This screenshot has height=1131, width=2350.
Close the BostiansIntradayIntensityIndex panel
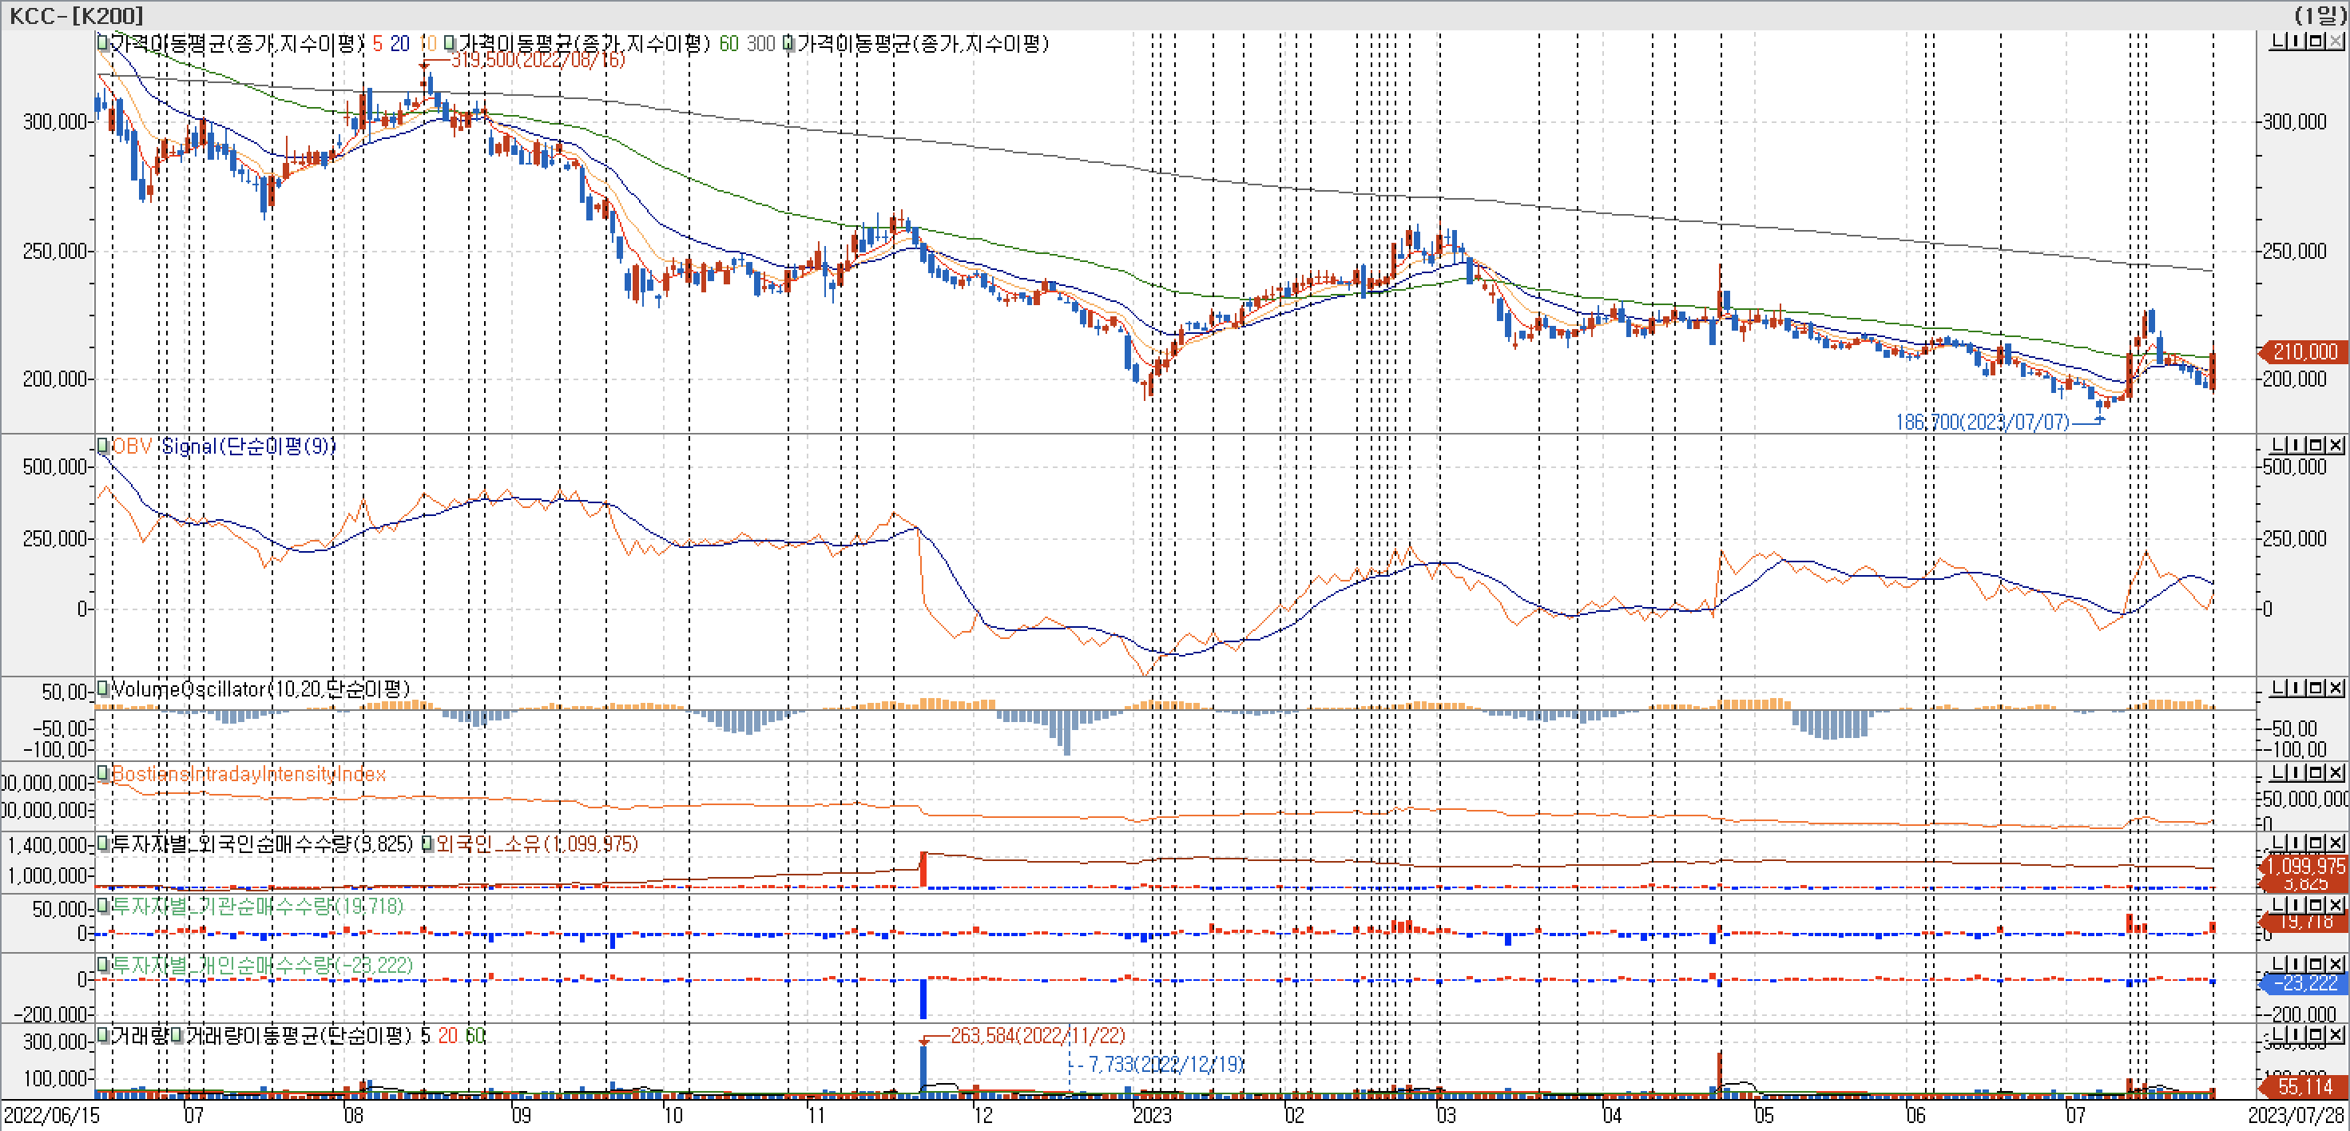(x=2336, y=772)
